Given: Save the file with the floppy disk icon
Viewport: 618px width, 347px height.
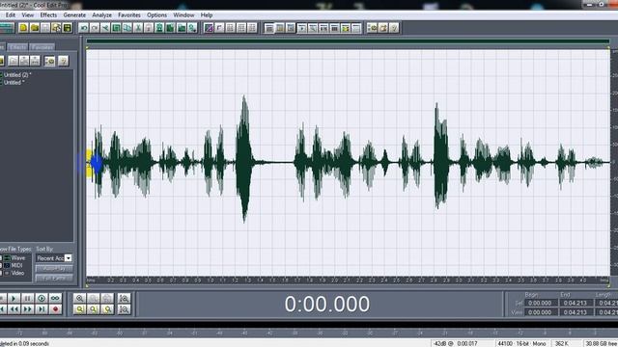Looking at the screenshot, I should click(68, 28).
